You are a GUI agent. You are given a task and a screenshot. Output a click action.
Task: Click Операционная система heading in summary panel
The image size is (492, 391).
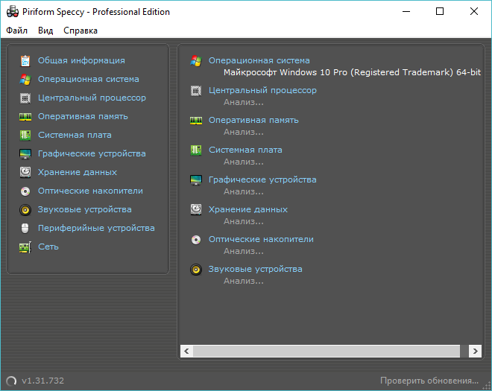pyautogui.click(x=259, y=60)
